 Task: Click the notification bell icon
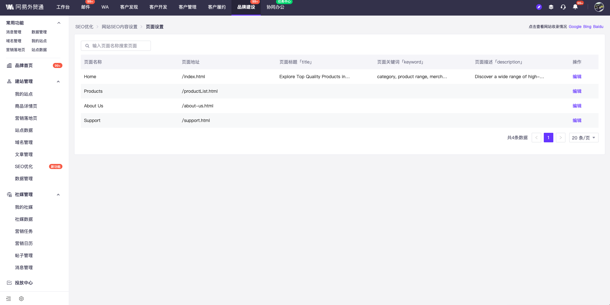click(x=575, y=7)
